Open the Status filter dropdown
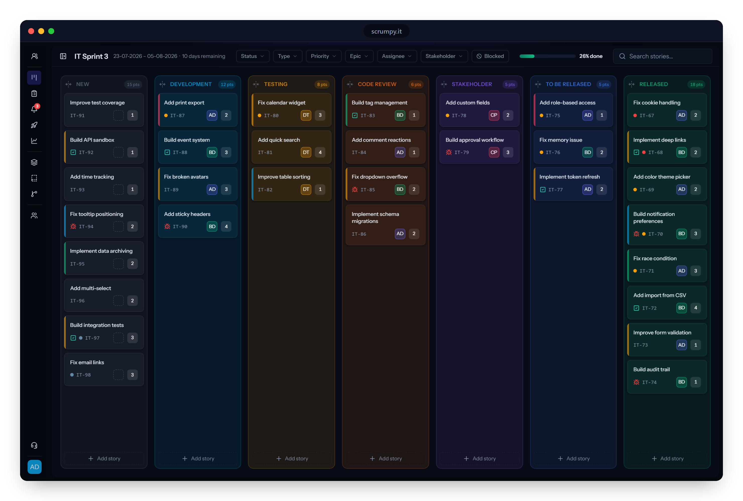Screen dimensions: 743x501 click(253, 56)
